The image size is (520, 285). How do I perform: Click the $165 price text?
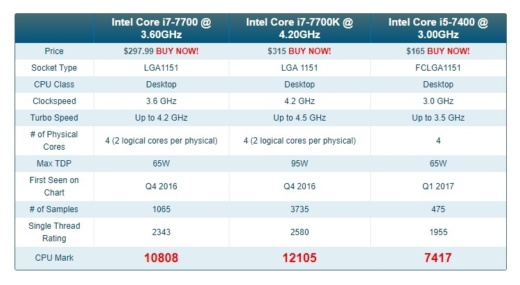point(415,51)
